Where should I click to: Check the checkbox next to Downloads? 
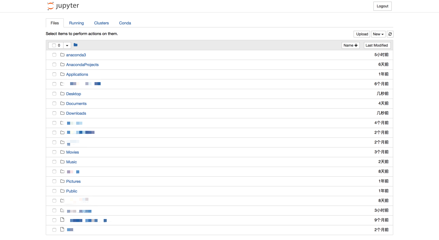tap(54, 113)
